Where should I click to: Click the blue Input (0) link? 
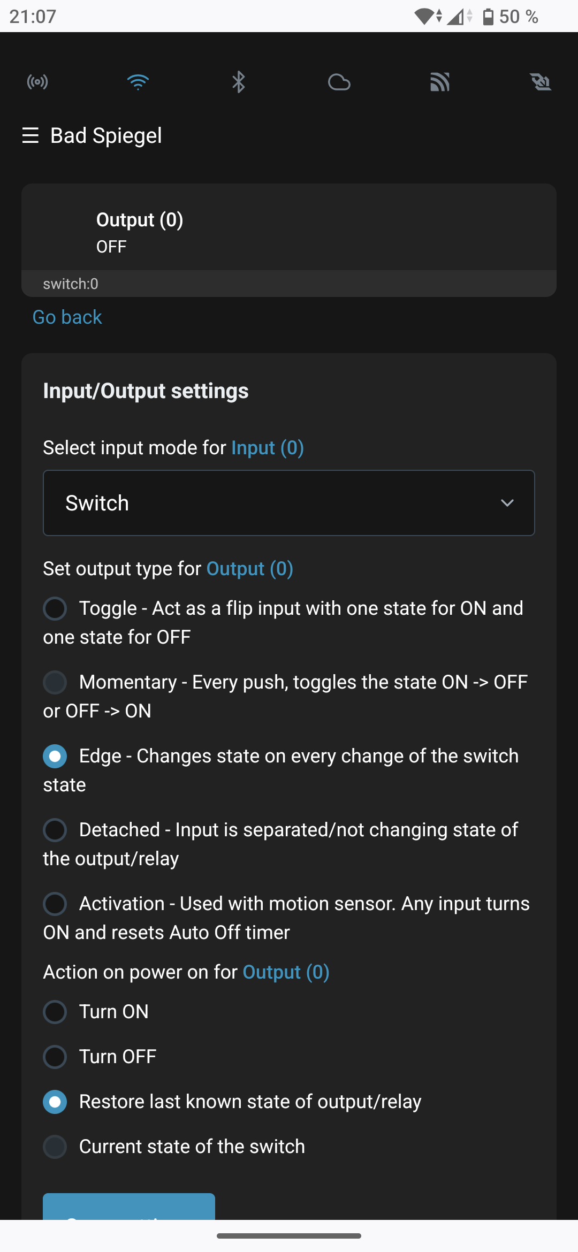(x=268, y=448)
